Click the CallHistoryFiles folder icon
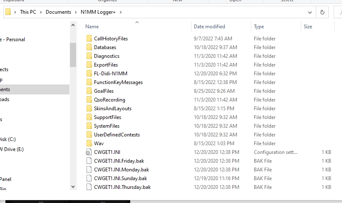The image size is (342, 203). point(89,38)
